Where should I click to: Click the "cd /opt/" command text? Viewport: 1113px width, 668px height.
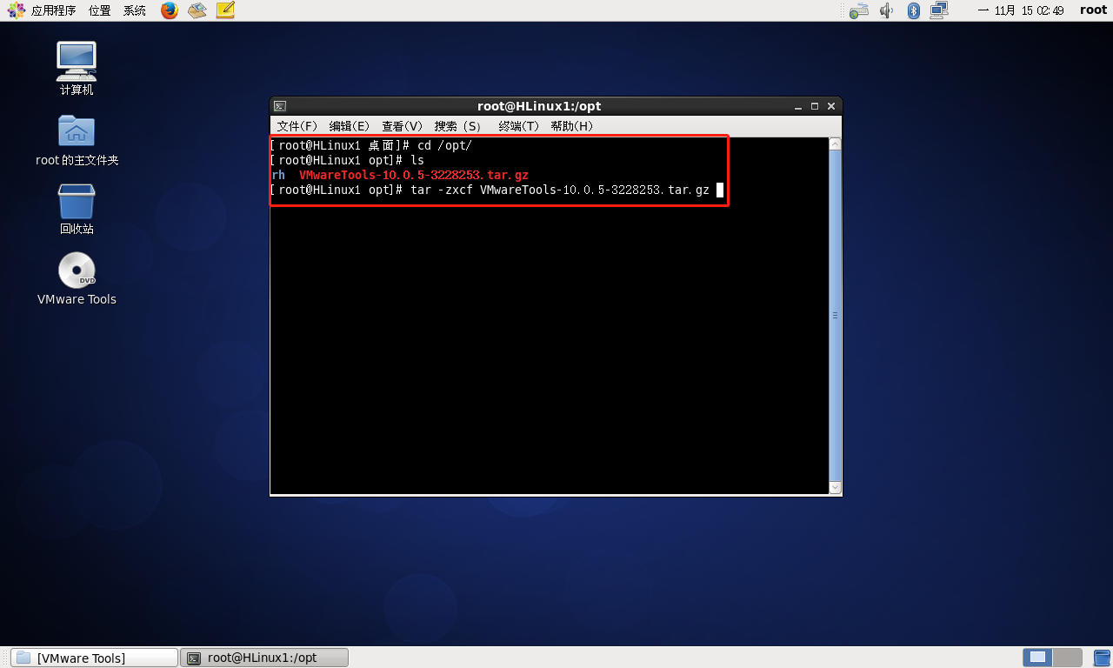[x=444, y=145]
